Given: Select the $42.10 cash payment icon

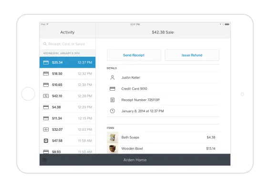Looking at the screenshot, I should [46, 96].
